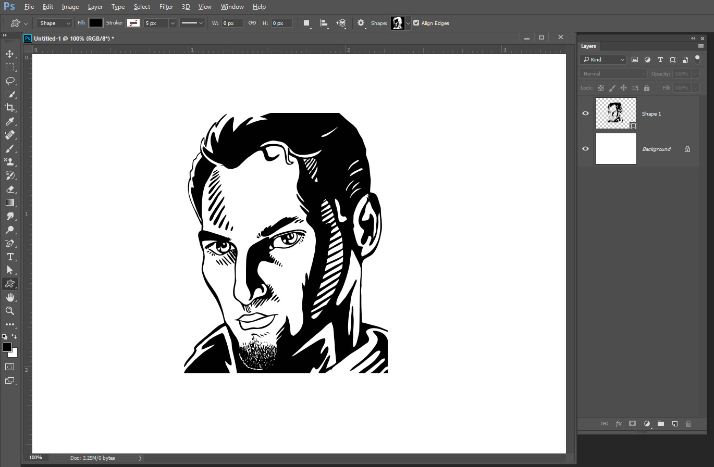
Task: Select the Eraser tool
Action: (x=10, y=189)
